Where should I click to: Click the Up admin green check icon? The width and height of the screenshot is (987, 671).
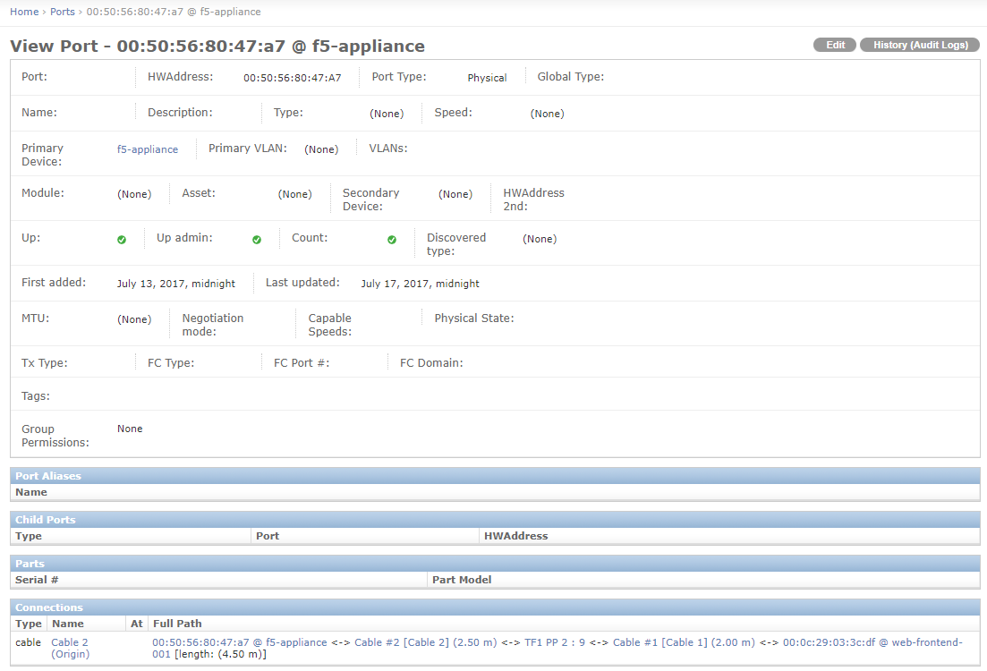pyautogui.click(x=257, y=240)
